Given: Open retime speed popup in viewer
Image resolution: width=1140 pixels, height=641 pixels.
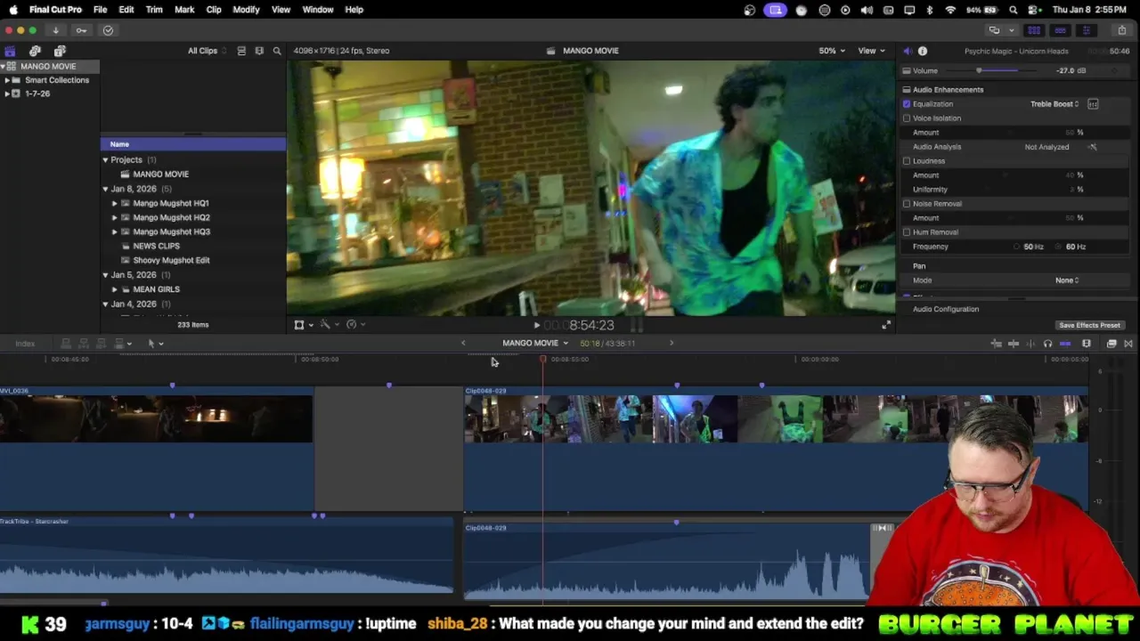Looking at the screenshot, I should [x=354, y=325].
